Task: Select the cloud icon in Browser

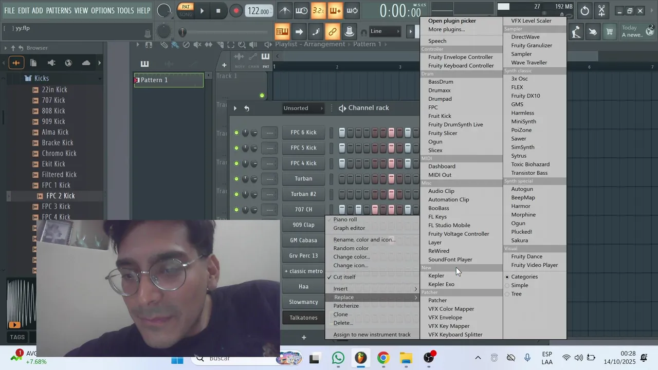Action: point(86,63)
